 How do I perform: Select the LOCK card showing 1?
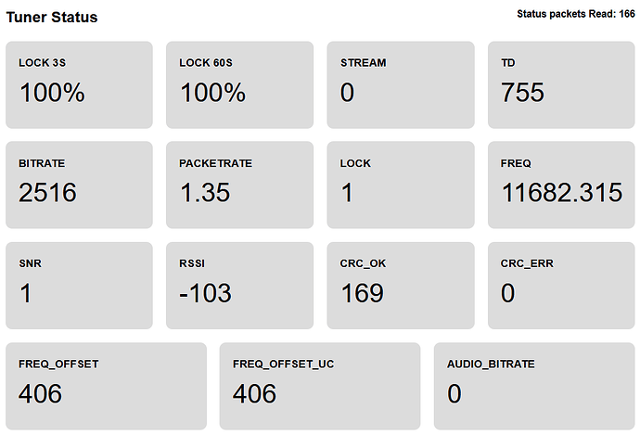(x=401, y=185)
